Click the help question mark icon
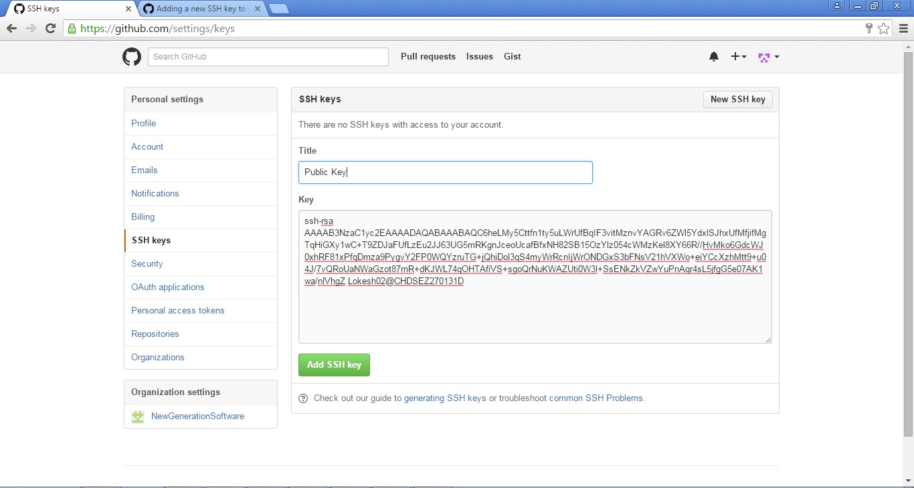Screen dimensions: 914x488 pyautogui.click(x=303, y=398)
